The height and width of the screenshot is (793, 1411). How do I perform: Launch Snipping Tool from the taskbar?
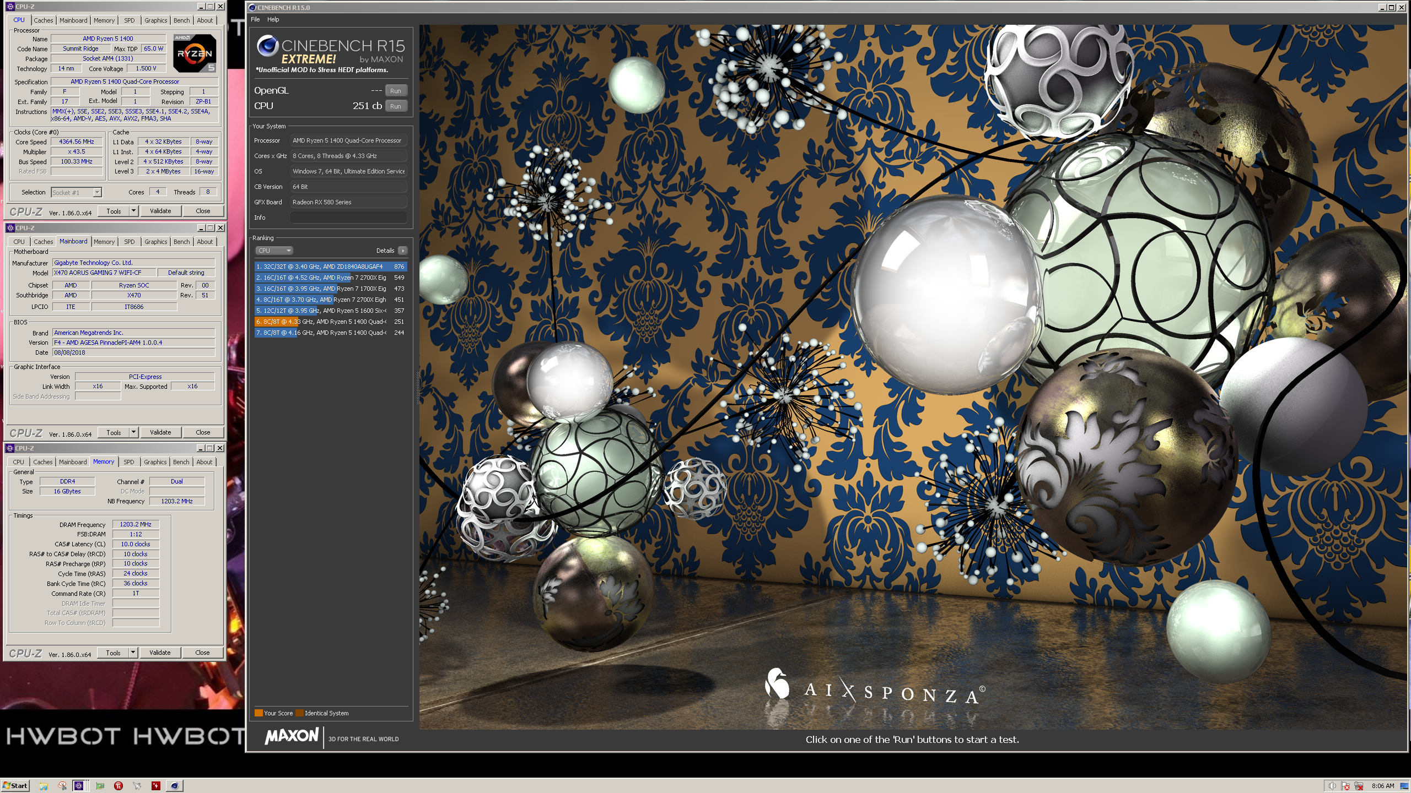click(x=62, y=786)
